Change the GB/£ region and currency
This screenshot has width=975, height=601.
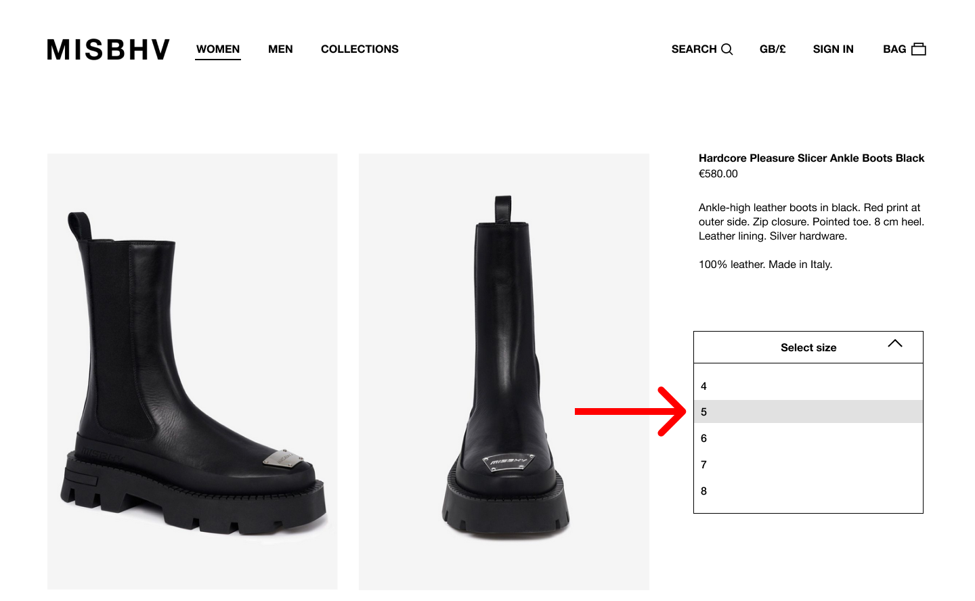pos(773,49)
